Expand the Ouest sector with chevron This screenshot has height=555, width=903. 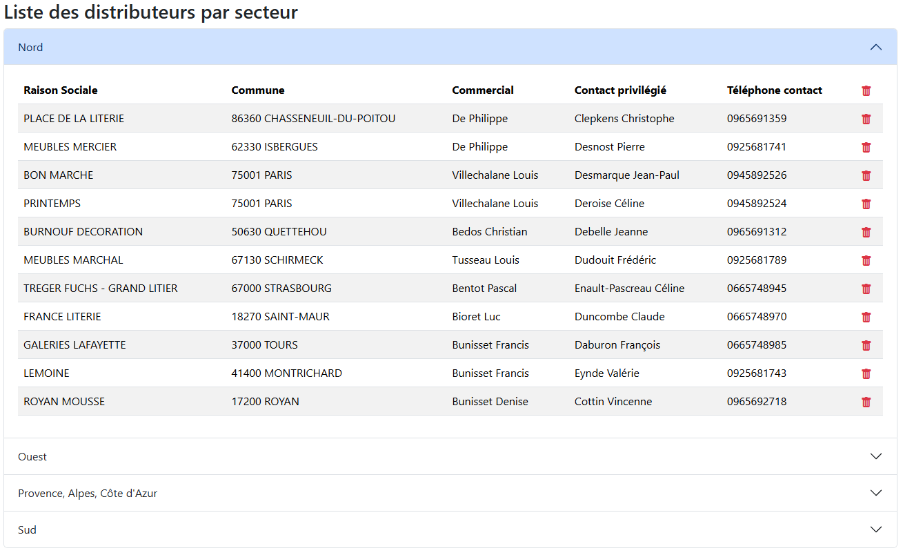point(876,456)
